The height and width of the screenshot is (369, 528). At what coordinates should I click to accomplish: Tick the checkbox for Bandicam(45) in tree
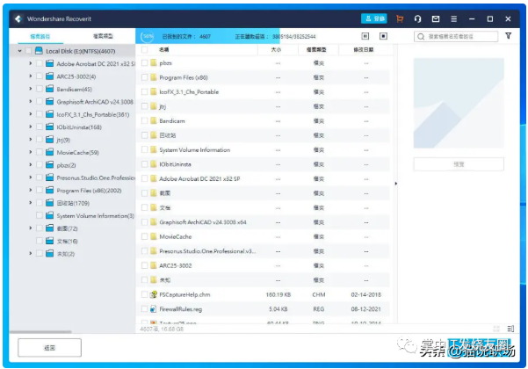coord(39,89)
